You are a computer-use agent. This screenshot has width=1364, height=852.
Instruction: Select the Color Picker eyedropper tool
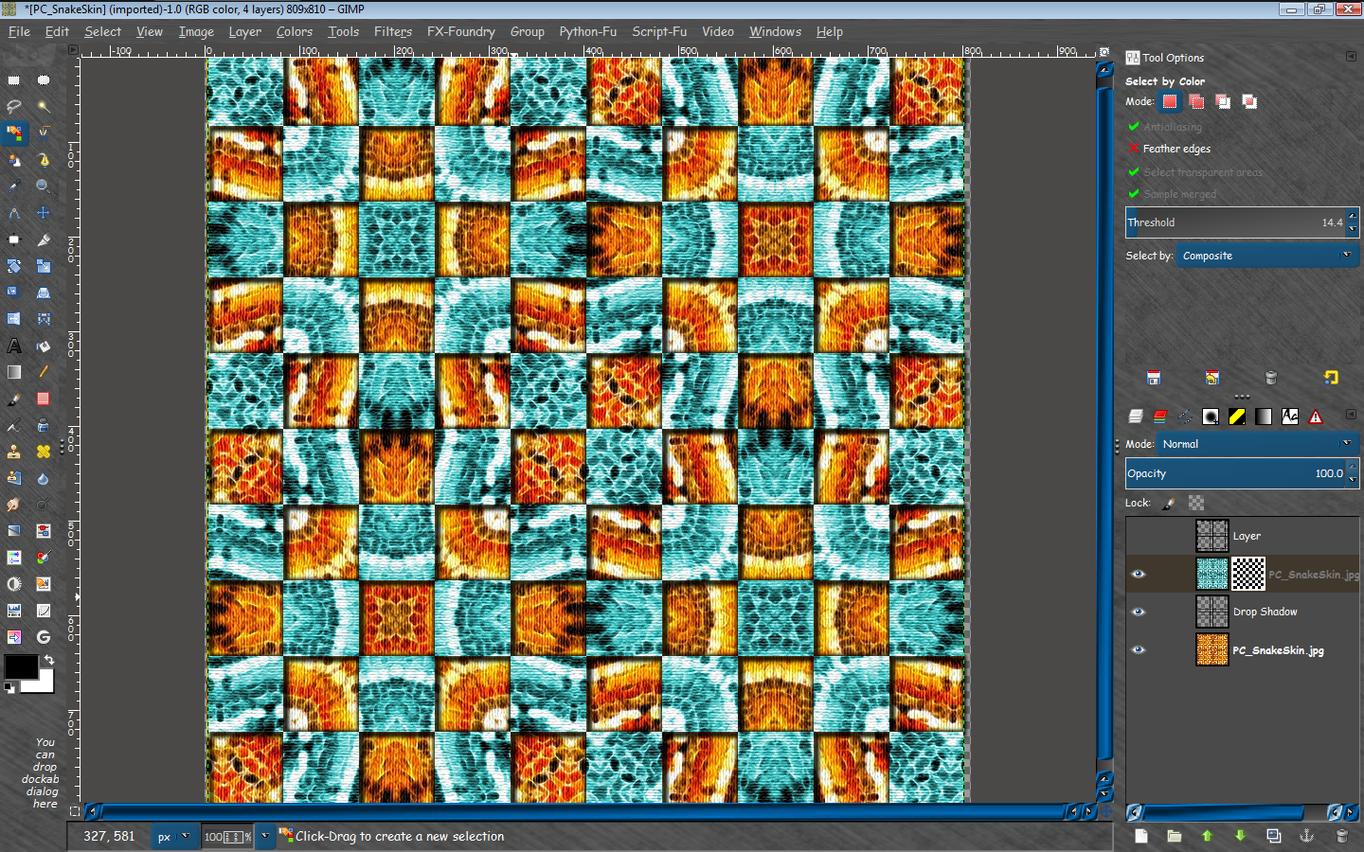(14, 186)
